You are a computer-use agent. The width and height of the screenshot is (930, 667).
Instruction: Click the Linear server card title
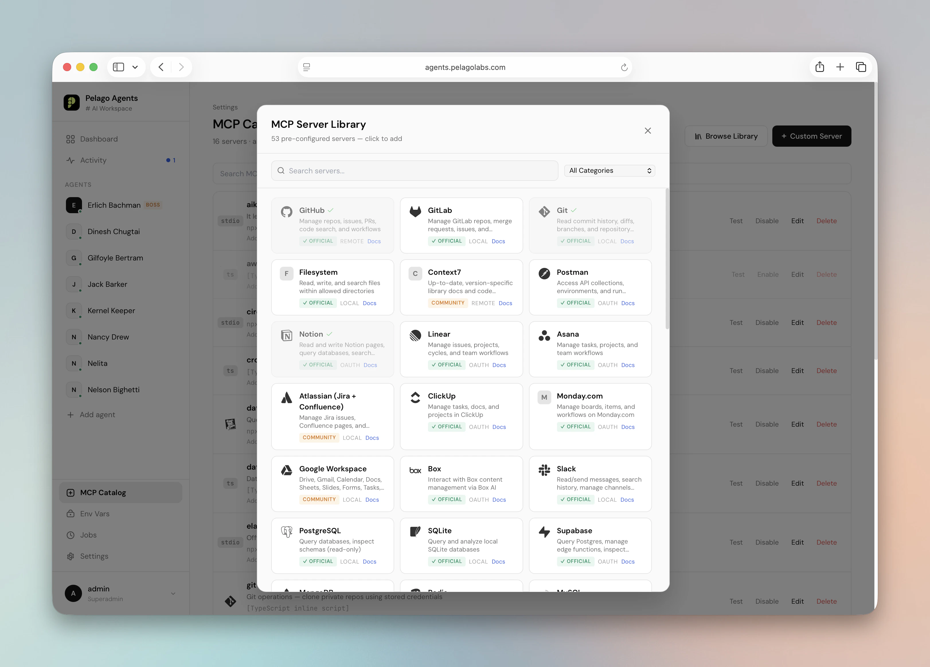(439, 334)
